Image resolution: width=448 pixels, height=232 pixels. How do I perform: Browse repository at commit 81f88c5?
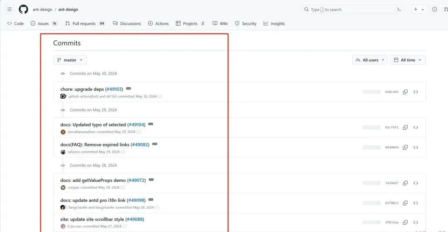[416, 203]
